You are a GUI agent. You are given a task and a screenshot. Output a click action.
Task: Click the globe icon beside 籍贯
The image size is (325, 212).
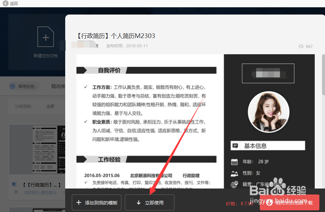[x=234, y=184]
